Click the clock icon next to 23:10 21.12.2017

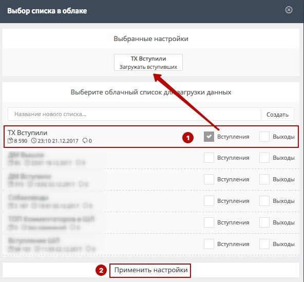[34, 141]
